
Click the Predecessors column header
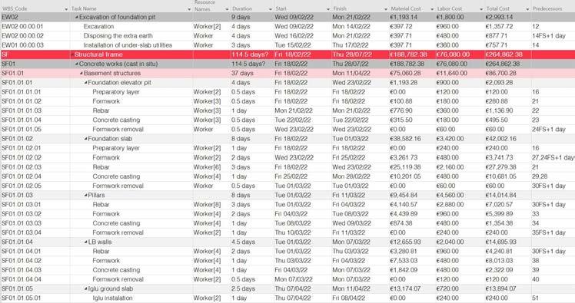tap(547, 8)
